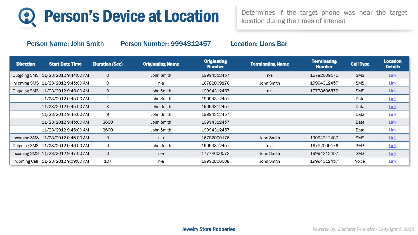Click the Duration (Sec) column header
The height and width of the screenshot is (235, 418).
coord(108,64)
